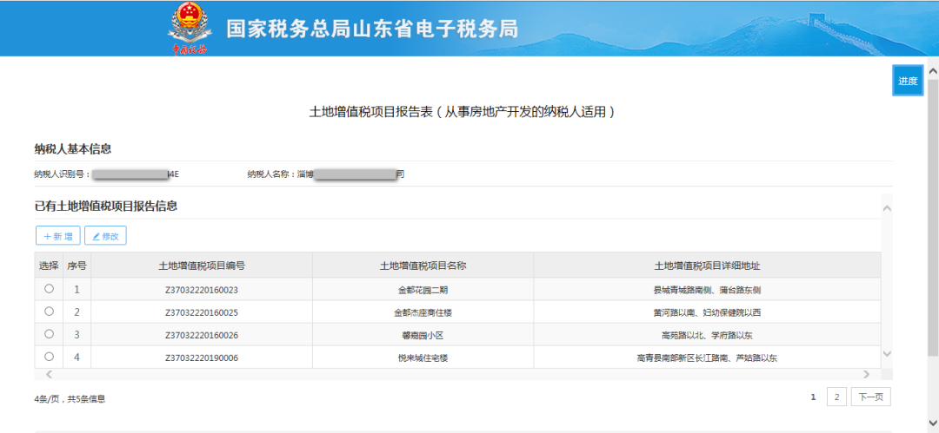Select radio button for 金都杰座商住楼 row
This screenshot has width=939, height=433.
coord(49,312)
